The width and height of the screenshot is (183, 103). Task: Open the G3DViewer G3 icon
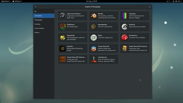click(63, 27)
